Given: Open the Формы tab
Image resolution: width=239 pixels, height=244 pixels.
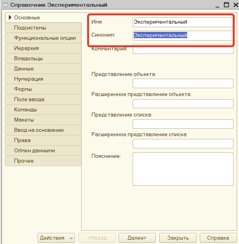Looking at the screenshot, I should [43, 89].
